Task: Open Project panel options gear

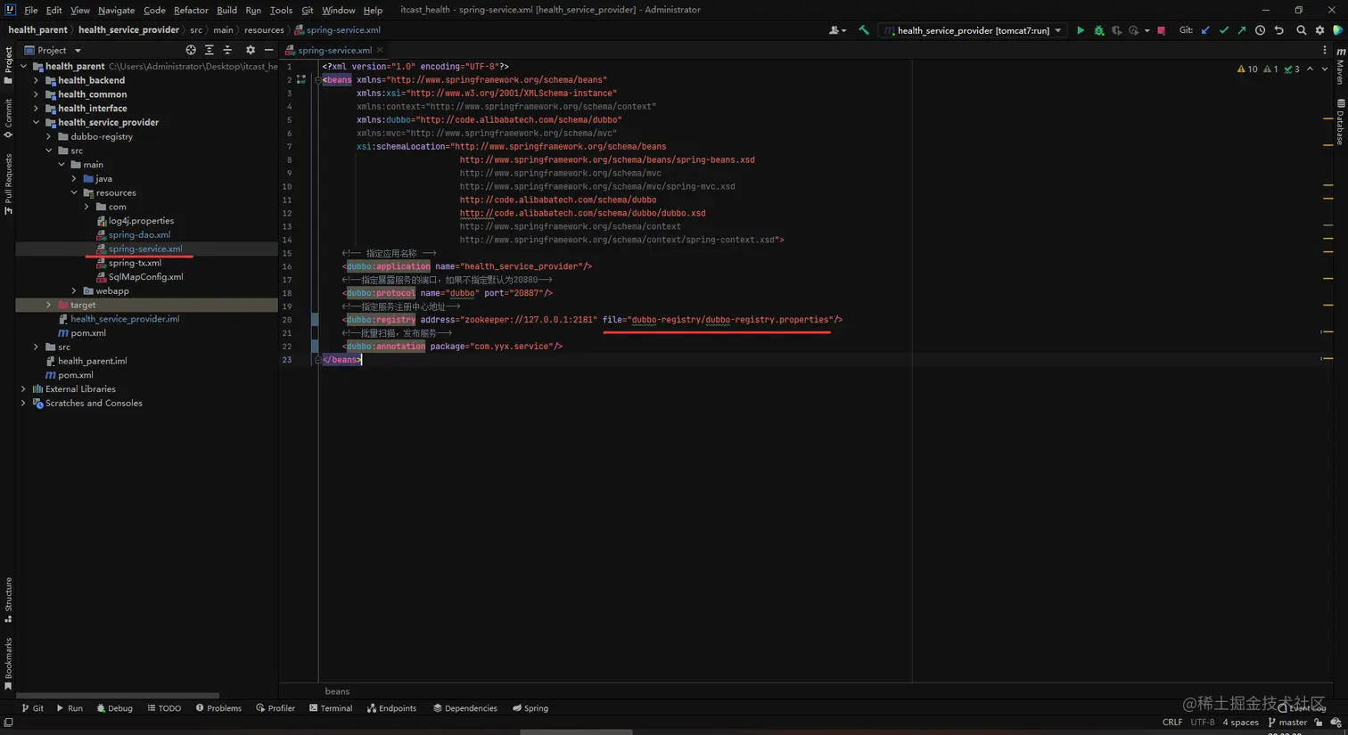Action: 251,50
